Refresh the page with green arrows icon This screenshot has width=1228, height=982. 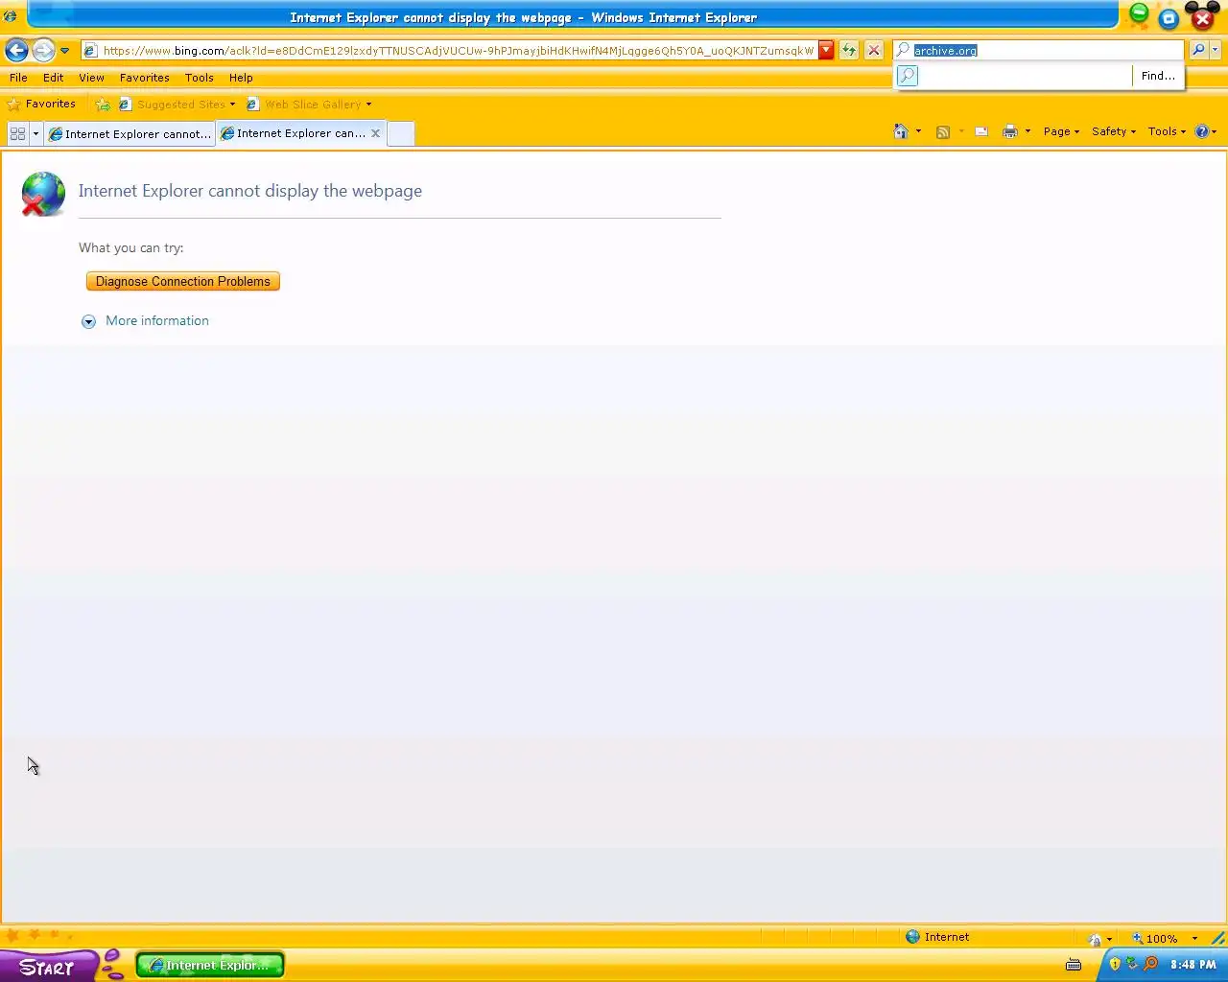(x=849, y=51)
